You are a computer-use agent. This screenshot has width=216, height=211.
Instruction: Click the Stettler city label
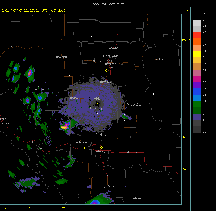click(159, 59)
